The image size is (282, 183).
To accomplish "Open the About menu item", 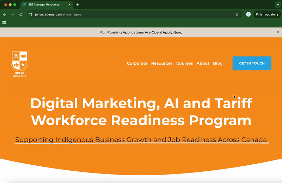I will [203, 63].
